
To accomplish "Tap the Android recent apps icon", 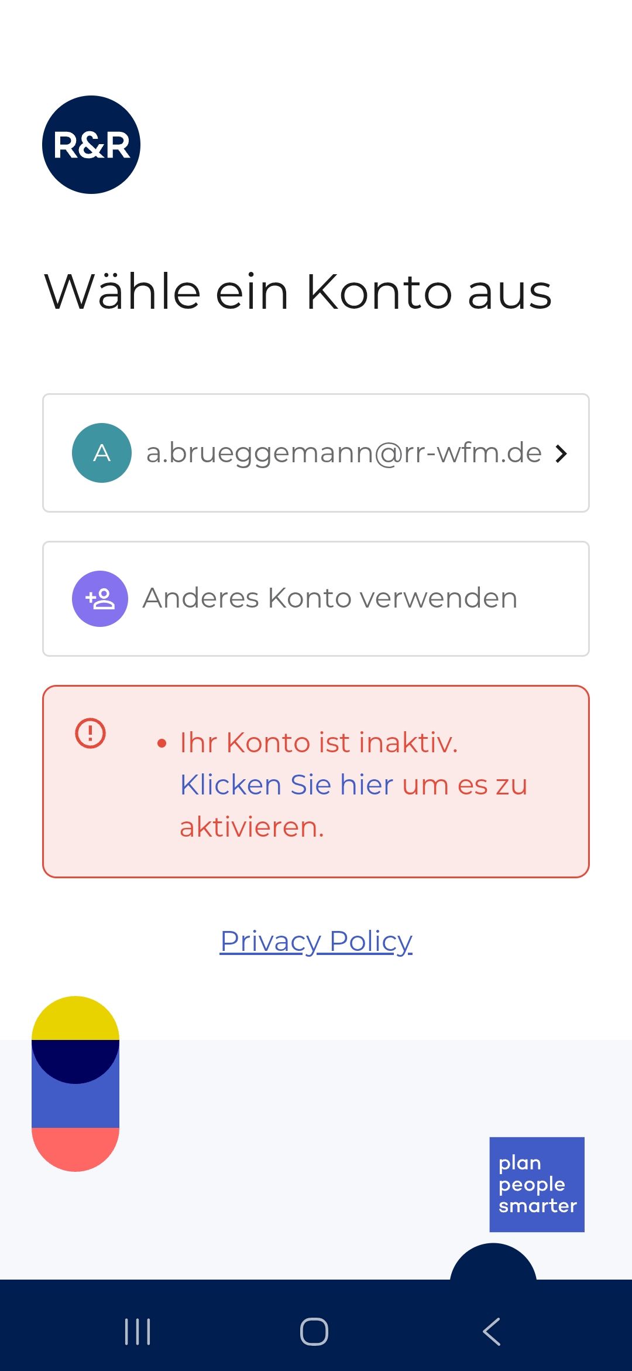I will coord(138,1332).
